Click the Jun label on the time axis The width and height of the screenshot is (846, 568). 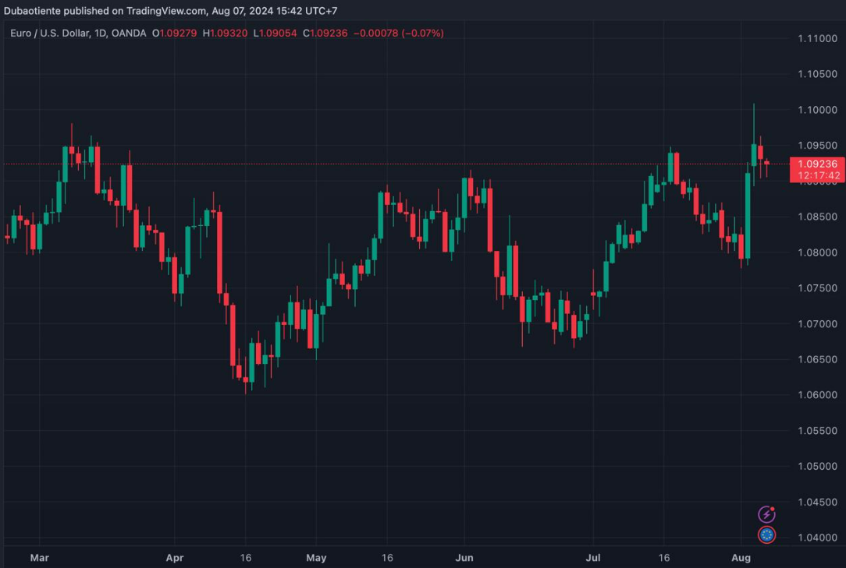point(464,558)
